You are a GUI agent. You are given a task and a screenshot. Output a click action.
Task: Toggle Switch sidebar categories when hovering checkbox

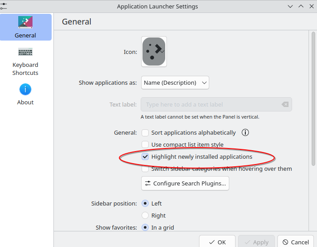pyautogui.click(x=145, y=169)
